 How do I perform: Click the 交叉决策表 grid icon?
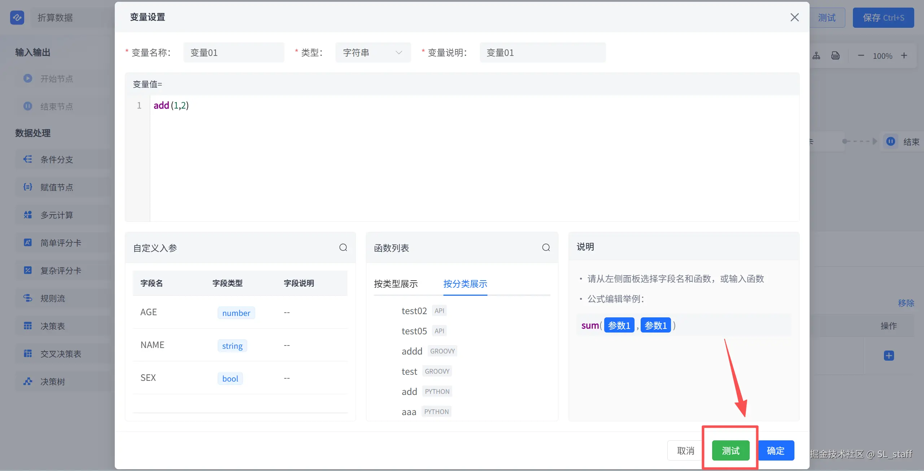[x=28, y=353]
